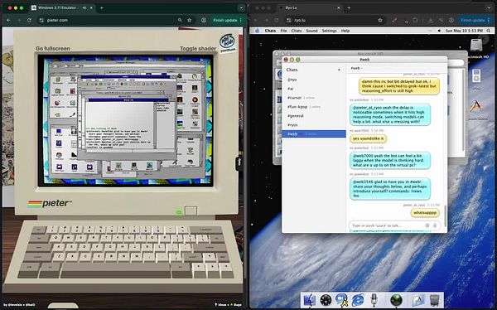Open the Chats app in the dock

pyautogui.click(x=341, y=300)
